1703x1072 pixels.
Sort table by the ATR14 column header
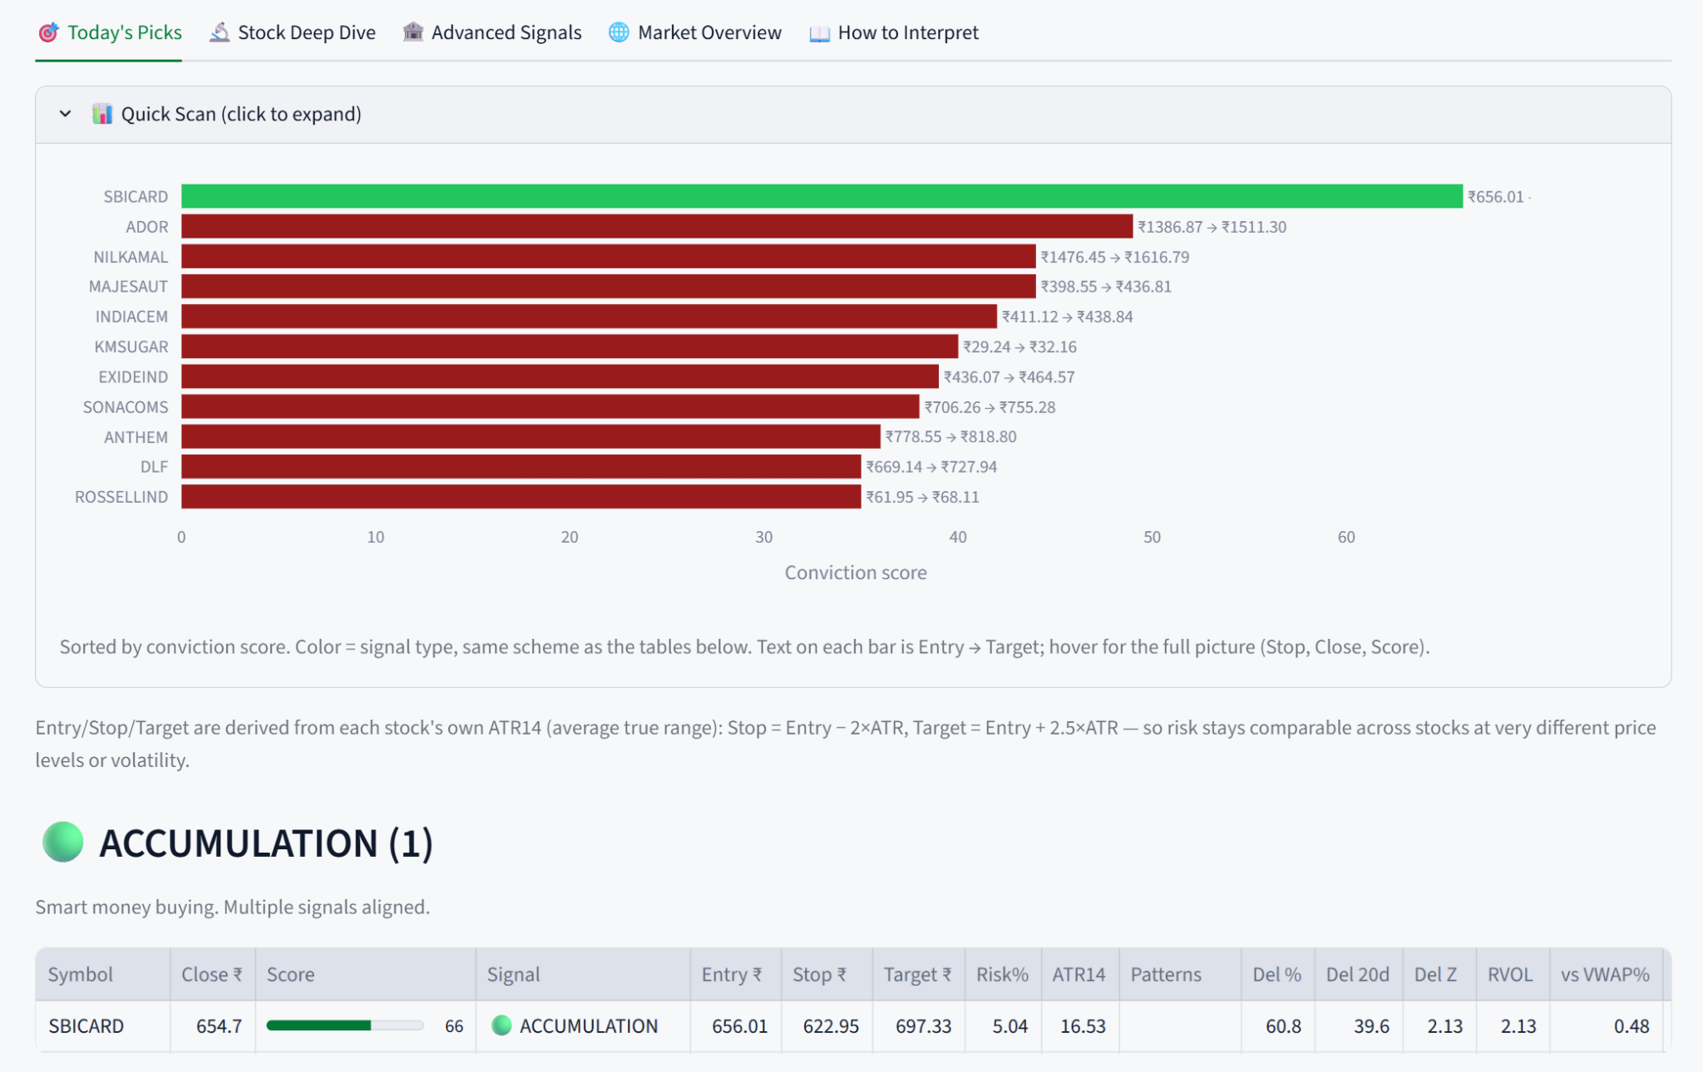click(x=1080, y=974)
